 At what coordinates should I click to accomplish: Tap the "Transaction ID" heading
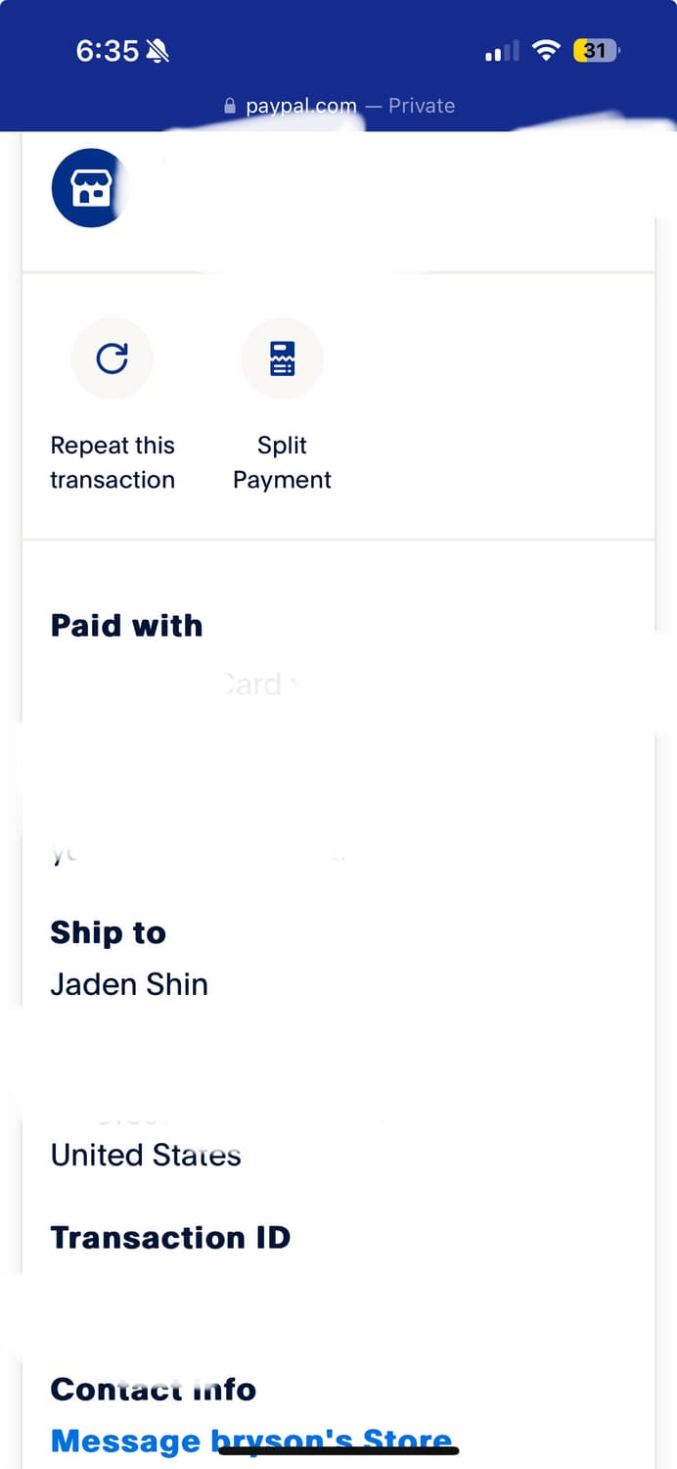point(170,1238)
